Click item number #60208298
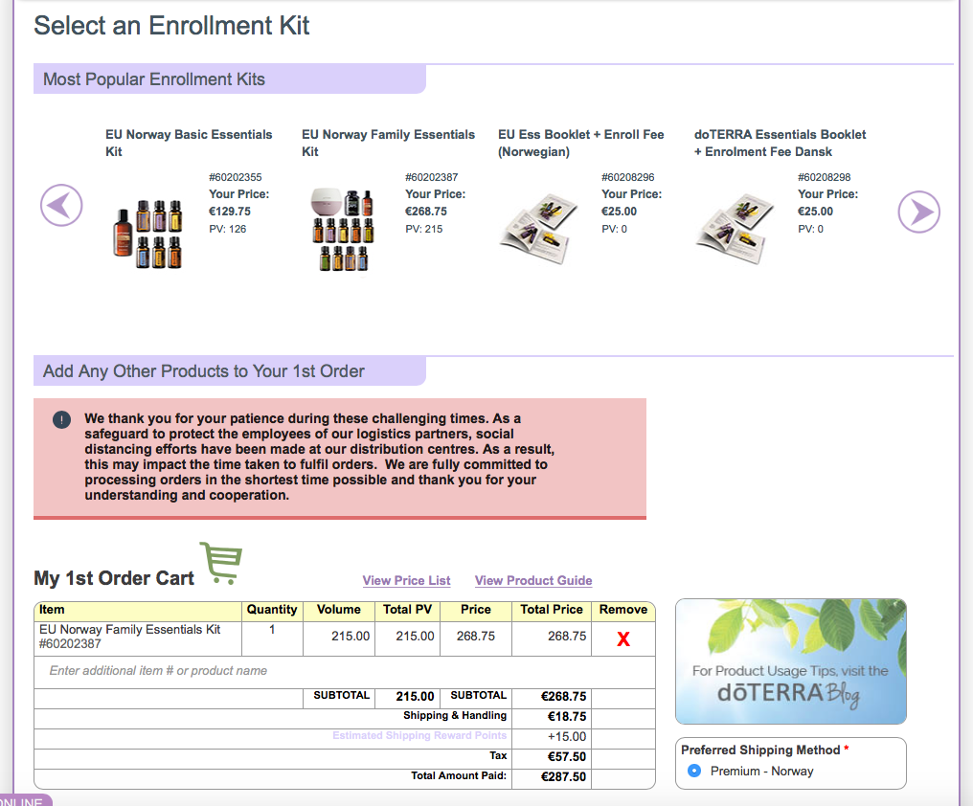The height and width of the screenshot is (806, 973). (x=824, y=177)
